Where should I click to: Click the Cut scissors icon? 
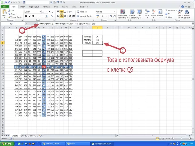point(9,11)
